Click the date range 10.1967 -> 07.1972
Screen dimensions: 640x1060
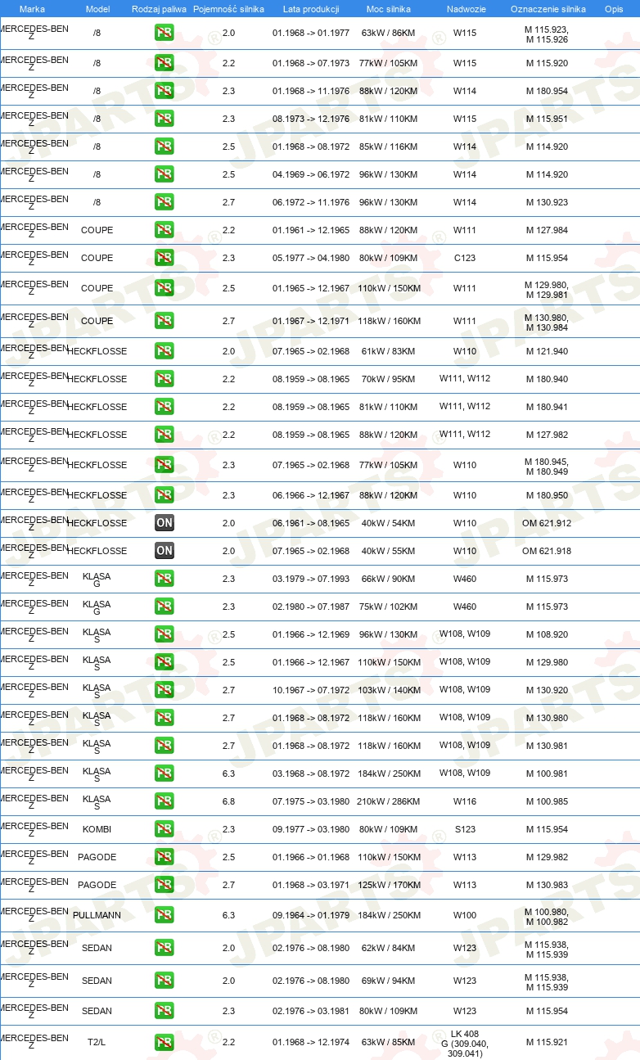click(311, 690)
